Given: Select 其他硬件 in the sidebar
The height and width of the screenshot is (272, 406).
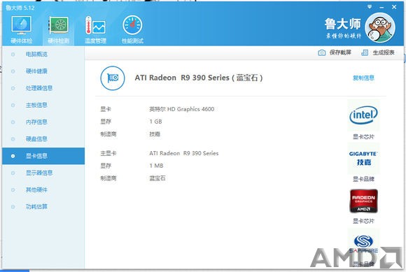Looking at the screenshot, I should [43, 189].
